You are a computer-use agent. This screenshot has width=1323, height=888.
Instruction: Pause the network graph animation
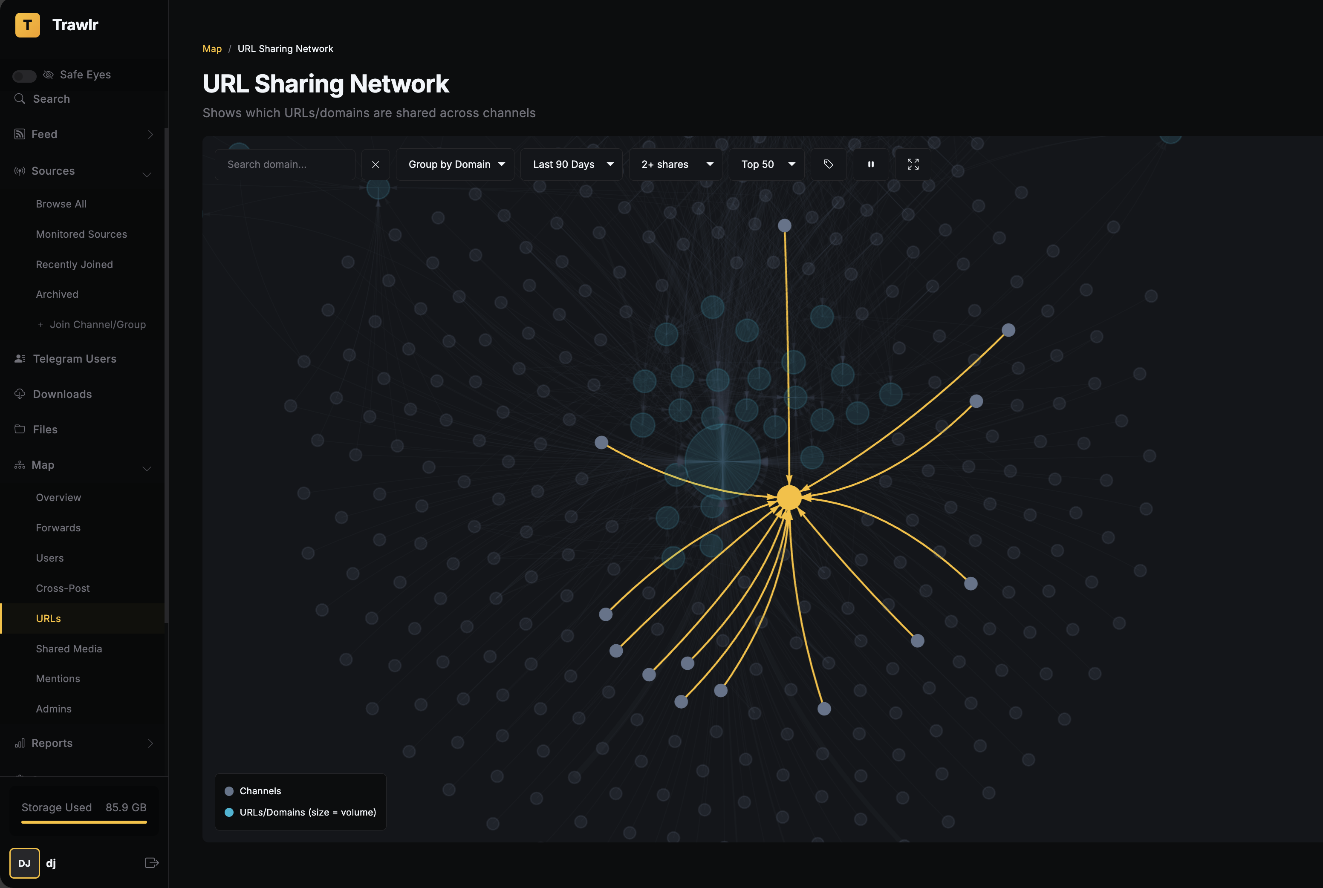tap(870, 164)
